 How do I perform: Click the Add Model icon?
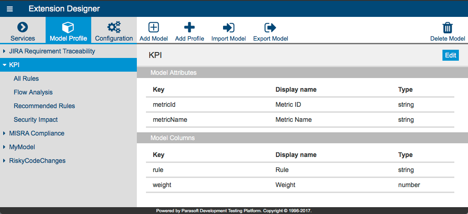(154, 27)
